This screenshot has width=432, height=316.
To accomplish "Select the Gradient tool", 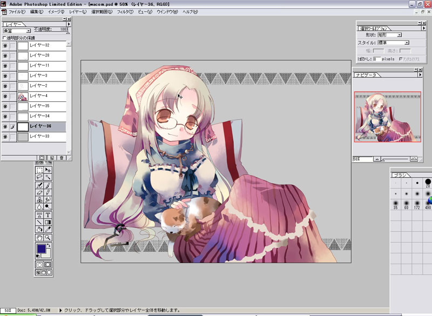I will (x=48, y=222).
